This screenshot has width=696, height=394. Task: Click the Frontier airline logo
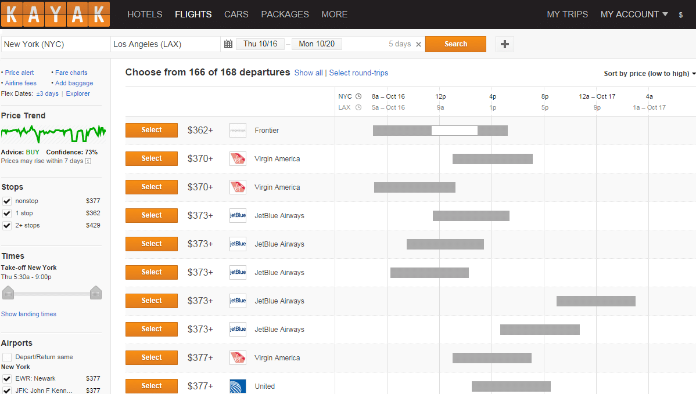pyautogui.click(x=238, y=131)
